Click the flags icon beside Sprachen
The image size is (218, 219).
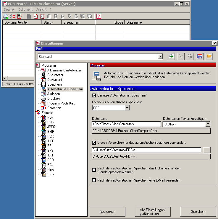(x=43, y=108)
